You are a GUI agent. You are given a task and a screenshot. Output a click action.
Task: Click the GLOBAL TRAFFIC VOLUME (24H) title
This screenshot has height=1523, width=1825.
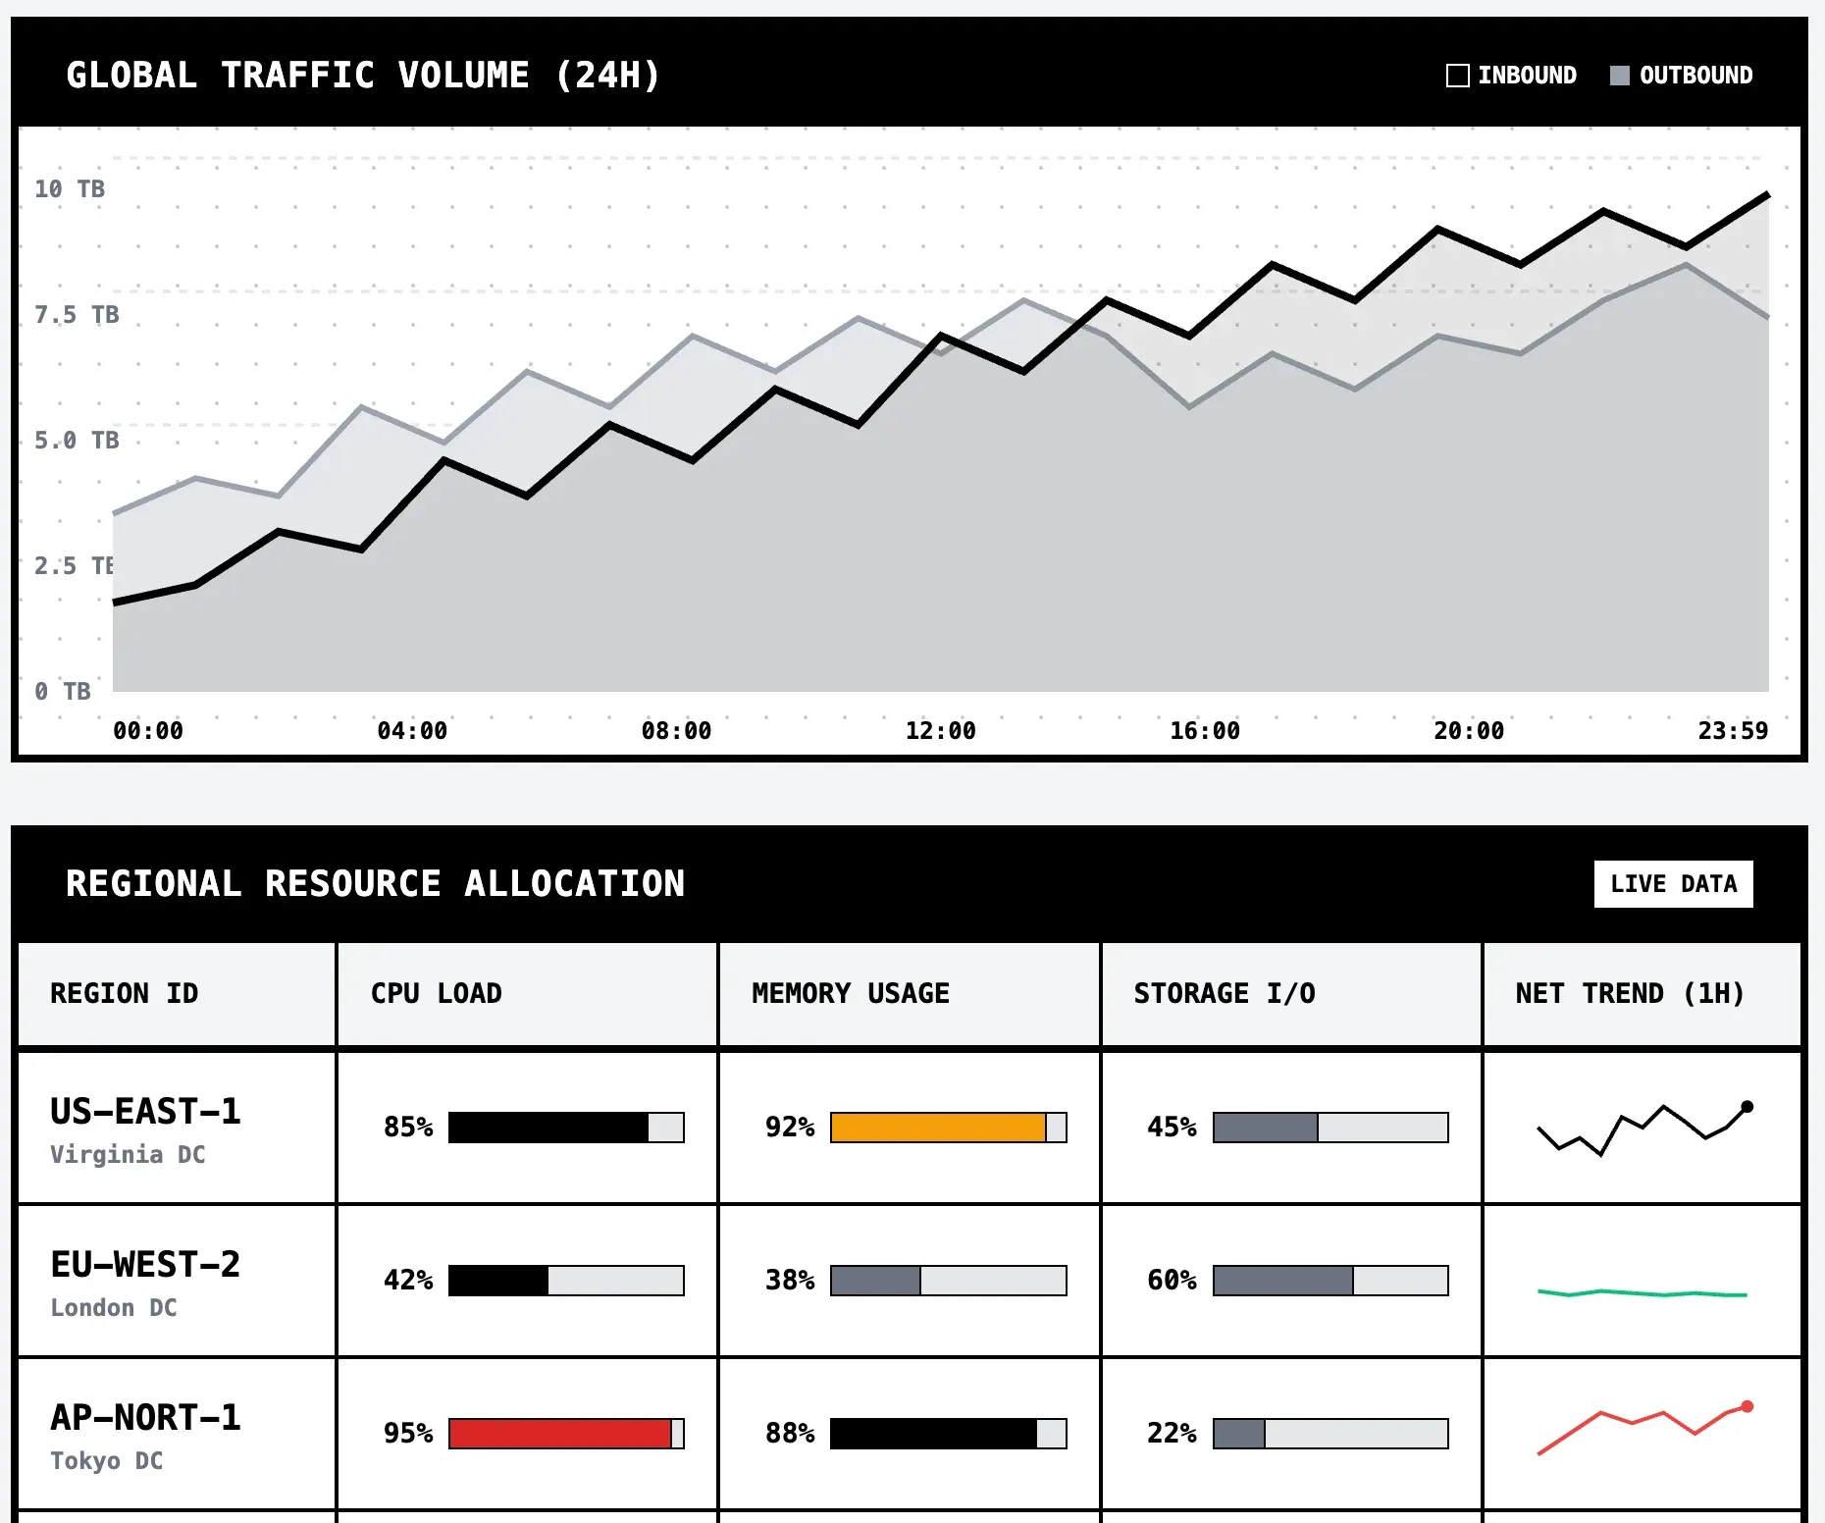coord(364,76)
